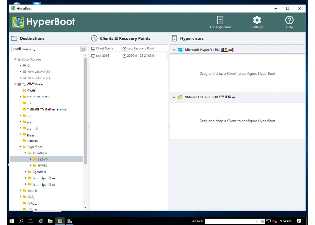Open the HyperBoot Settings gear
The height and width of the screenshot is (225, 315).
pyautogui.click(x=257, y=19)
